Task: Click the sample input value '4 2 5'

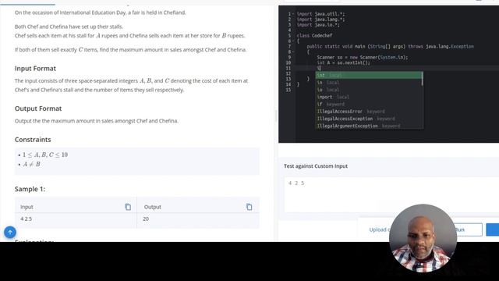Action: [26, 219]
